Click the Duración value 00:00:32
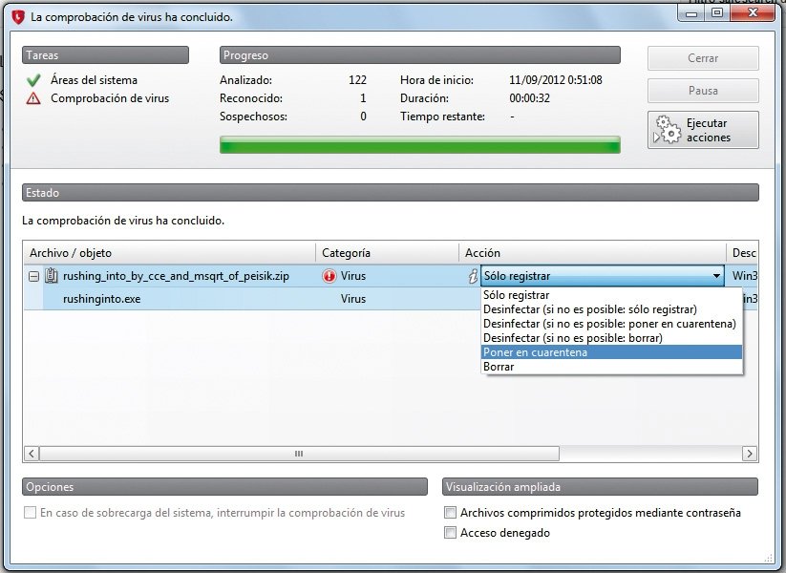The image size is (786, 573). pos(529,98)
